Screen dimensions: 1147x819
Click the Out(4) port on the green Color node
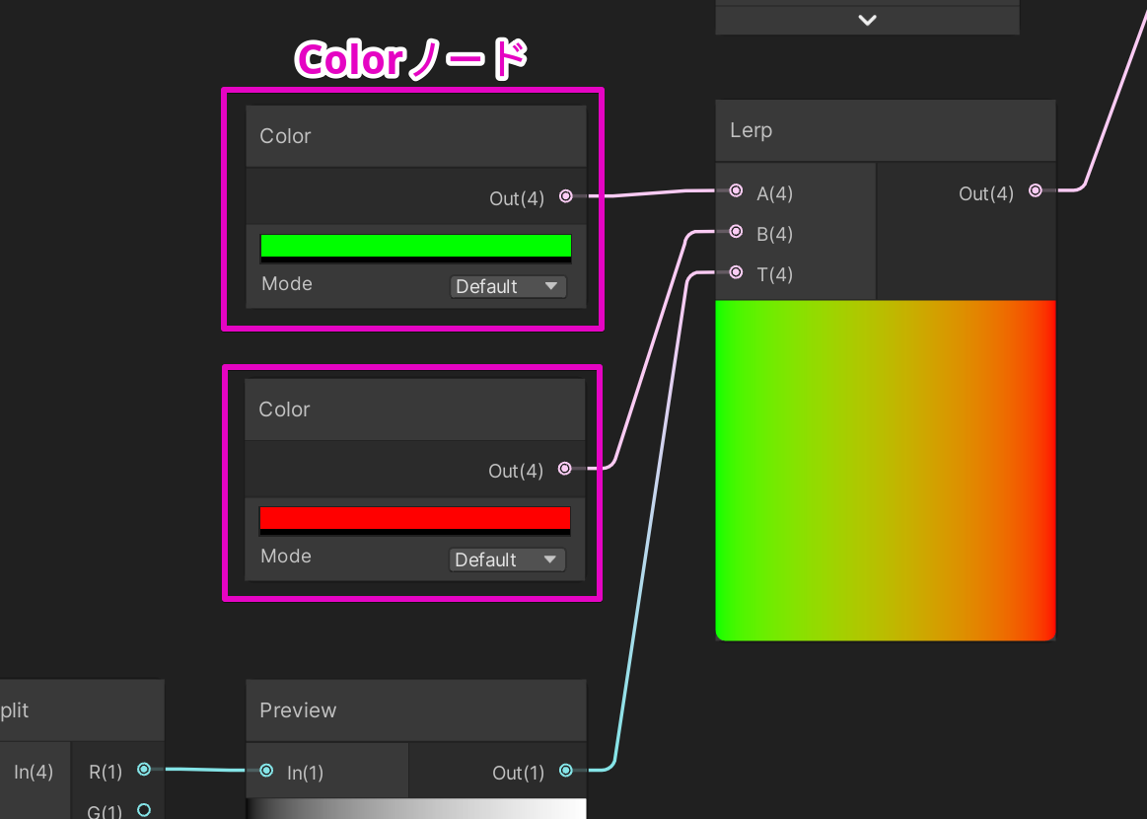564,196
